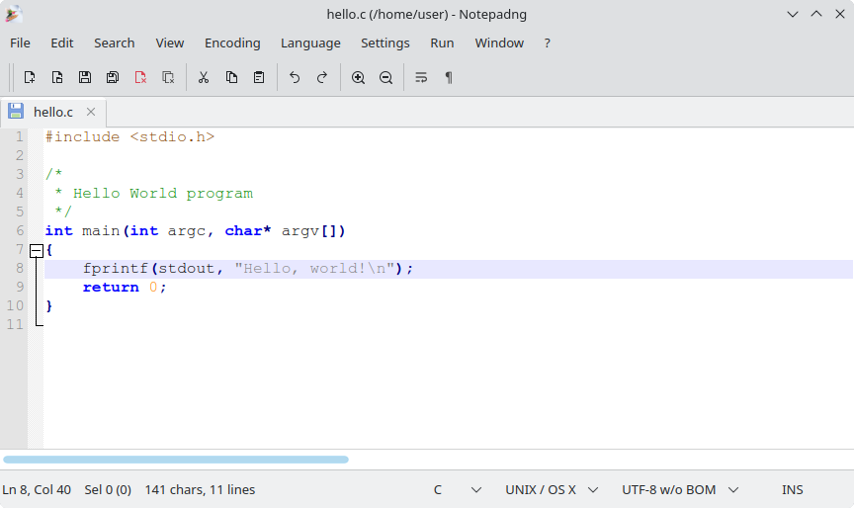Collapse the code fold at line 7
This screenshot has width=854, height=508.
[37, 250]
